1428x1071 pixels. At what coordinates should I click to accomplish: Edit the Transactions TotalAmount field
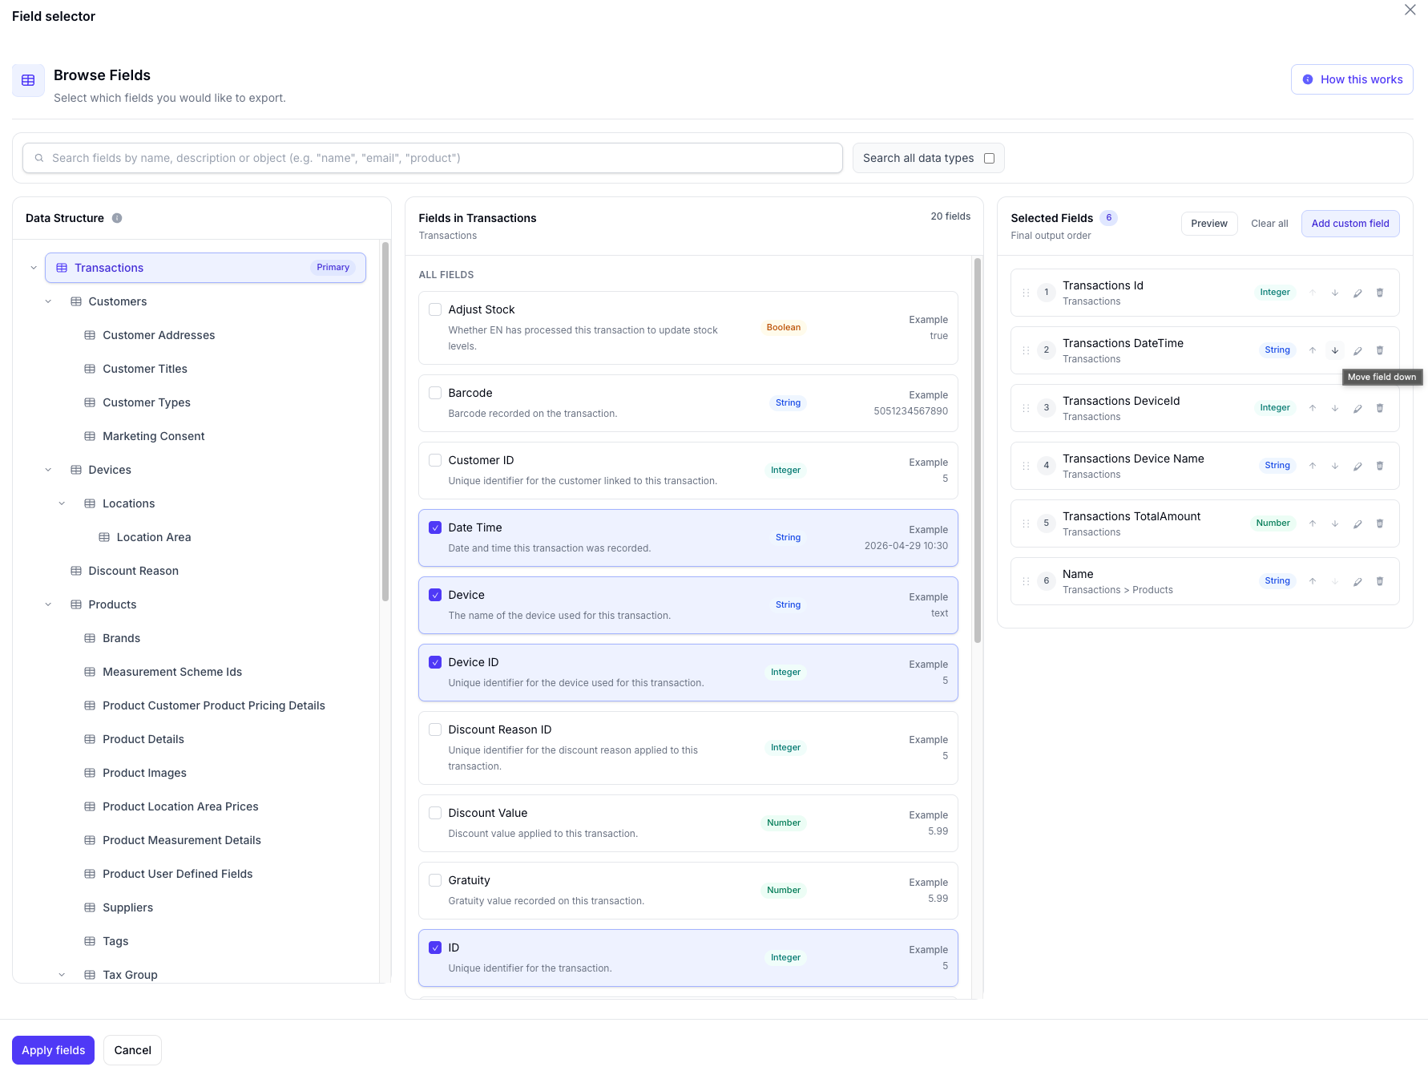coord(1357,523)
